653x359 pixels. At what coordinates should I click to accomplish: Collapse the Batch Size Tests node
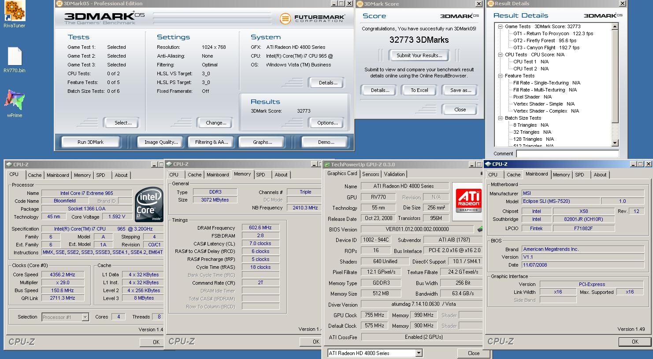(501, 118)
